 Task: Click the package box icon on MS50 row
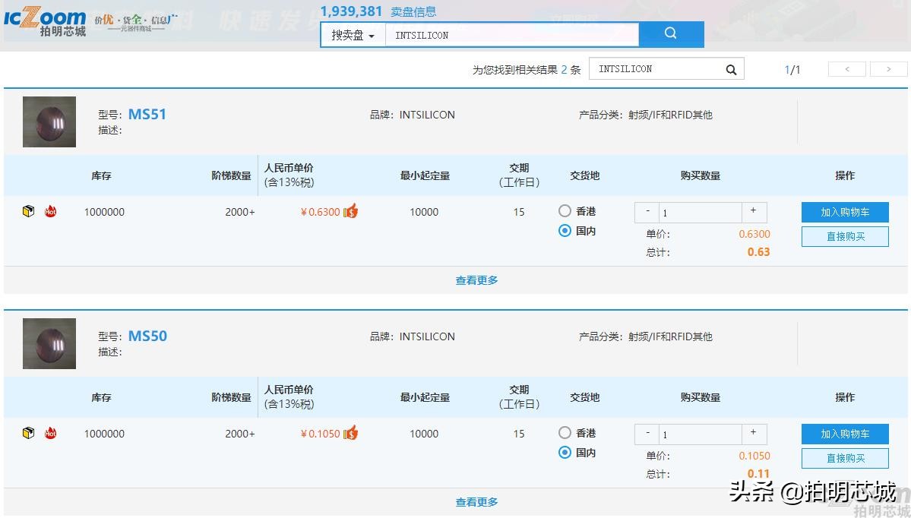28,434
